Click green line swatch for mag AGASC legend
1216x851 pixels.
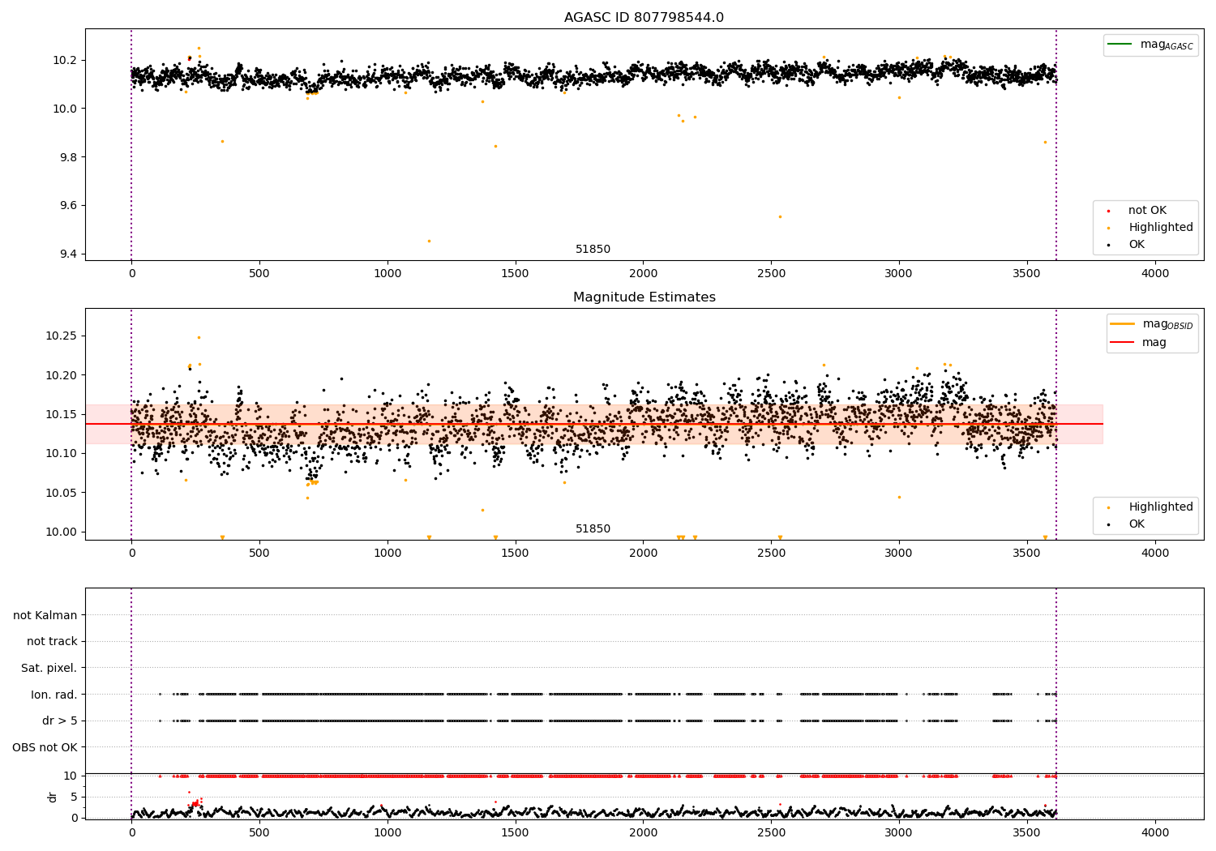tap(1120, 45)
